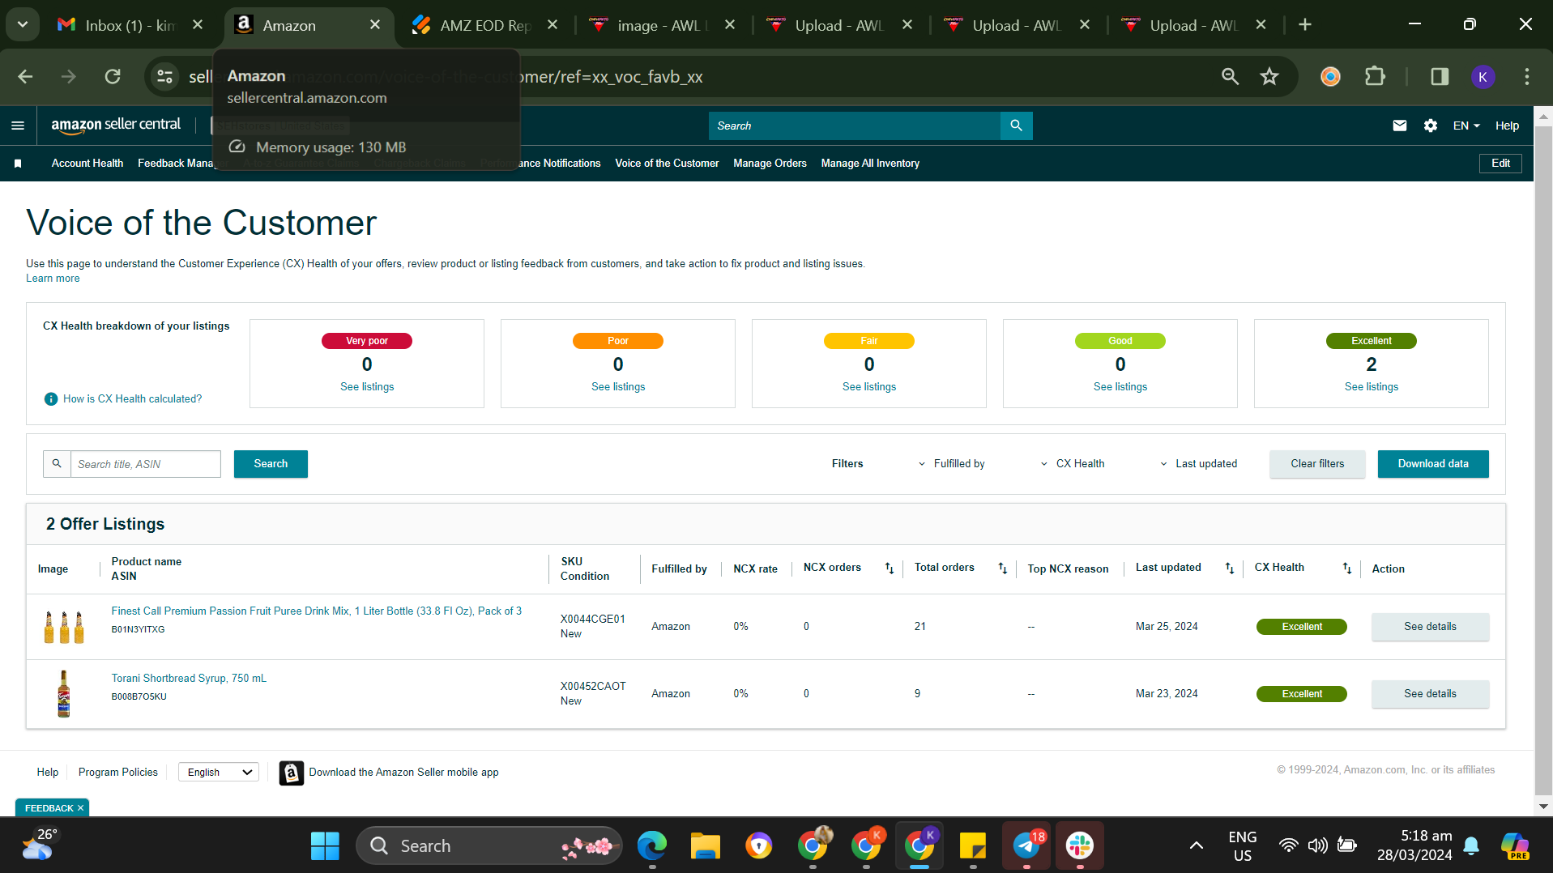
Task: See listings under the Excellent card
Action: [x=1372, y=387]
